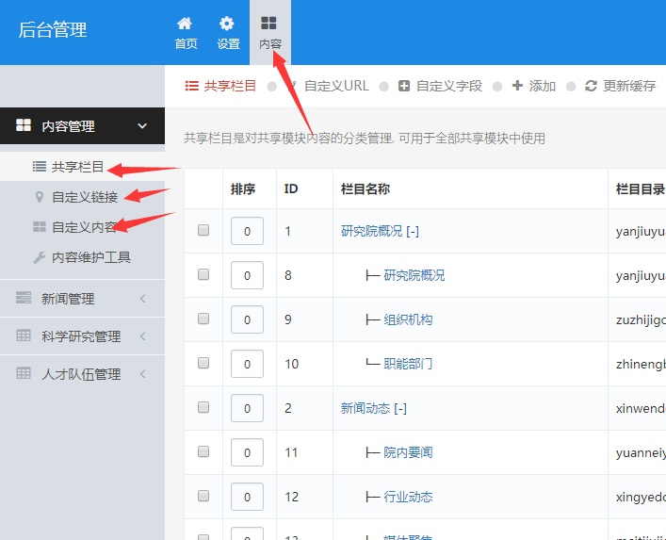Screen dimensions: 666x540
Task: Select the checkbox for 组织机构 row
Action: pyautogui.click(x=203, y=319)
